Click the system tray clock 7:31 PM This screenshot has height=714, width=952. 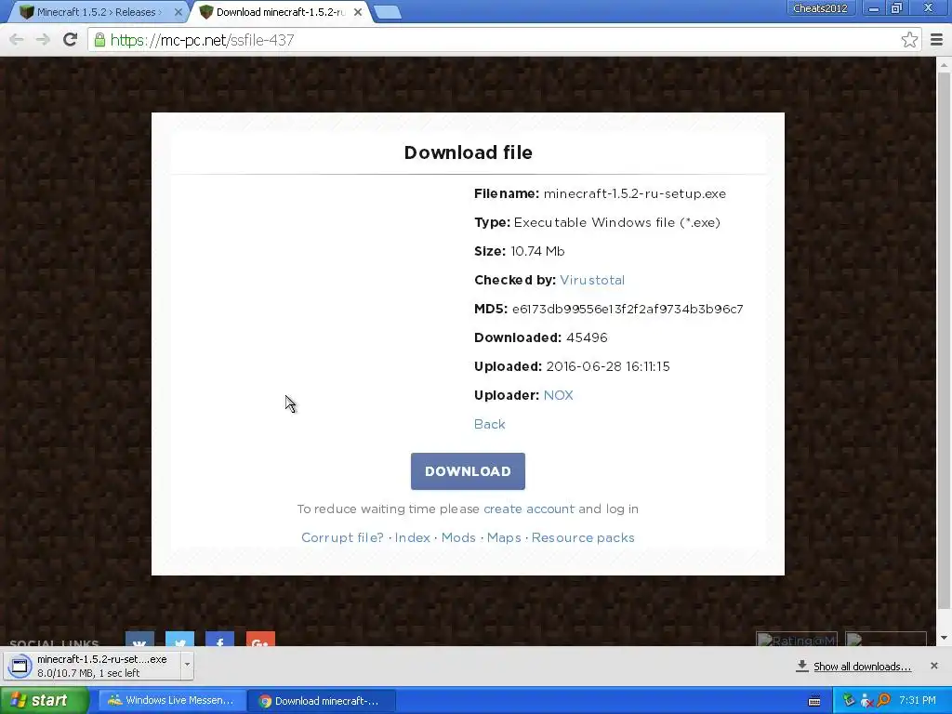[918, 701]
